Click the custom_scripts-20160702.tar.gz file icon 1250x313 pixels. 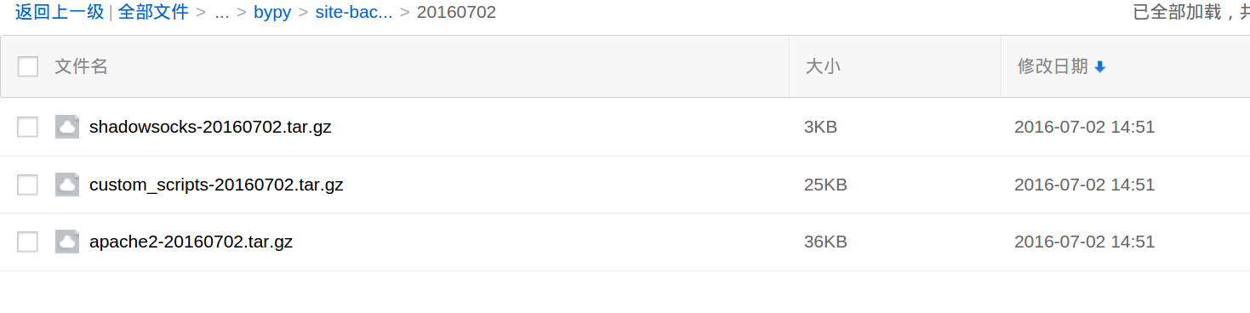coord(67,185)
